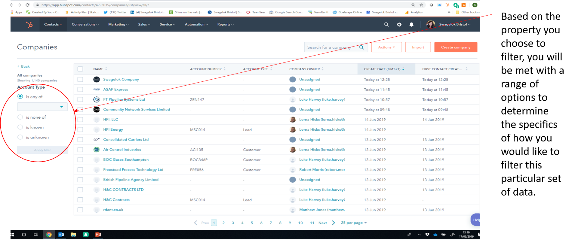Click the magnifier icon in company search box

click(x=361, y=47)
